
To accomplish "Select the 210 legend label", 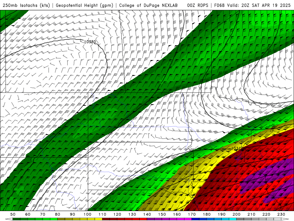I will [x=251, y=214].
